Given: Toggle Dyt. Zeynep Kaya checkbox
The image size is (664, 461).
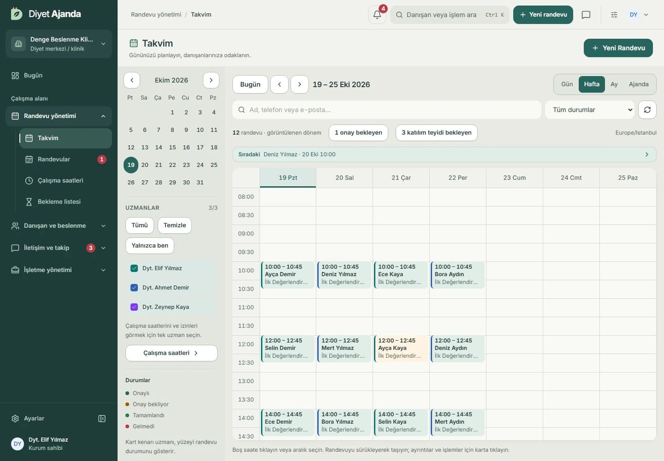Looking at the screenshot, I should tap(134, 307).
